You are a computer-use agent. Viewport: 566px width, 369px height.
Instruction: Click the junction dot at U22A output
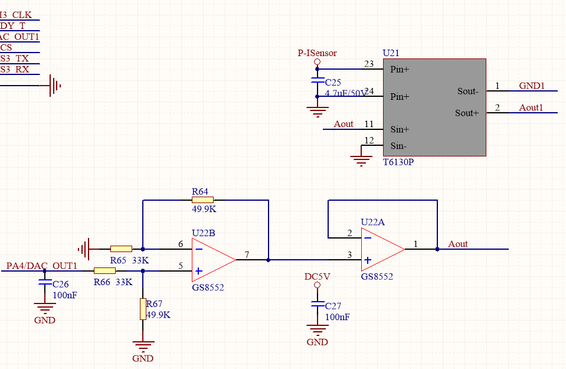437,249
